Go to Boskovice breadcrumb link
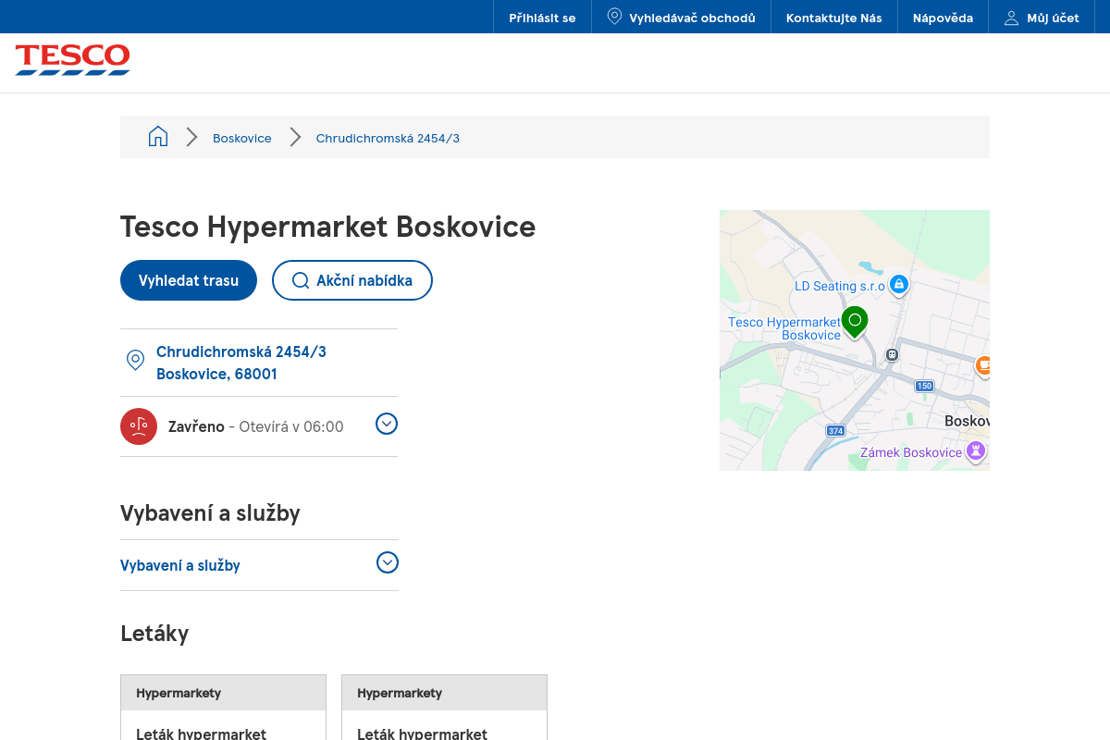Screen dimensions: 1110x740 (x=242, y=138)
